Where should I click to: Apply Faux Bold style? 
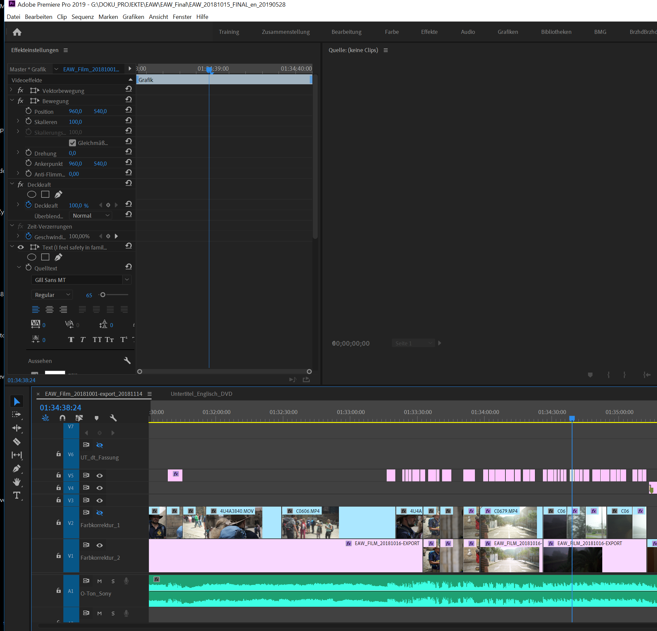coord(71,339)
